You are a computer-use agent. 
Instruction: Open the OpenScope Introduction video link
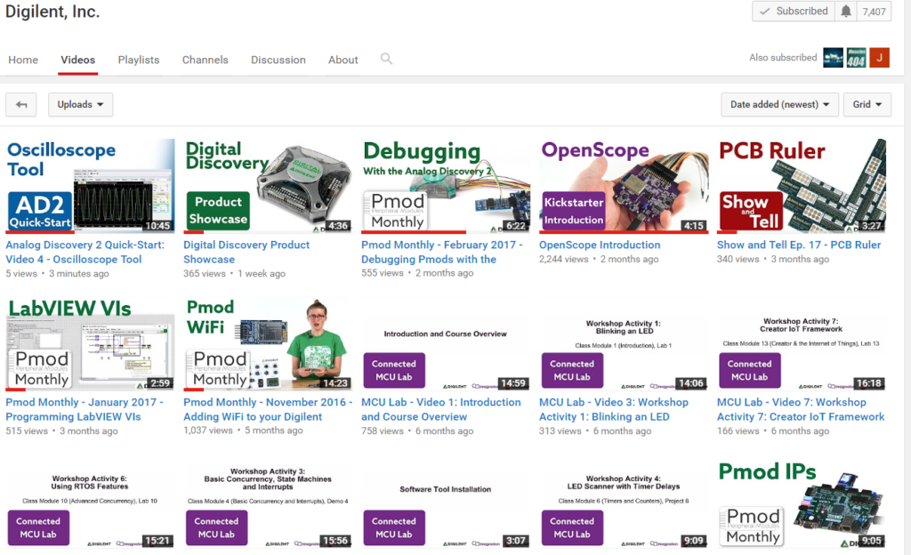pos(600,245)
